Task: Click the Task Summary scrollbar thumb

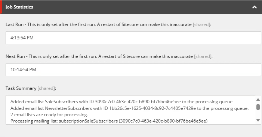Action: pos(258,107)
